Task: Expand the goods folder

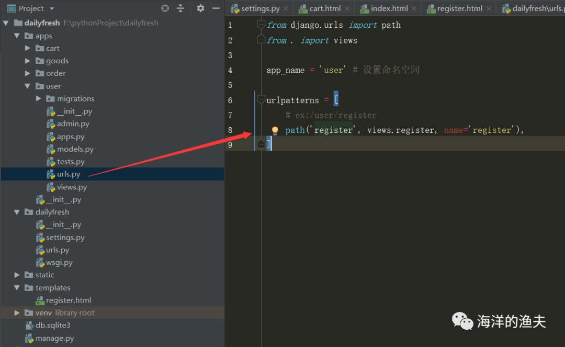Action: 27,61
